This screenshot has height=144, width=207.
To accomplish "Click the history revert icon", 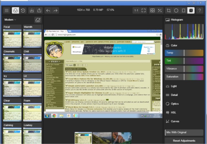I will tap(23, 10).
